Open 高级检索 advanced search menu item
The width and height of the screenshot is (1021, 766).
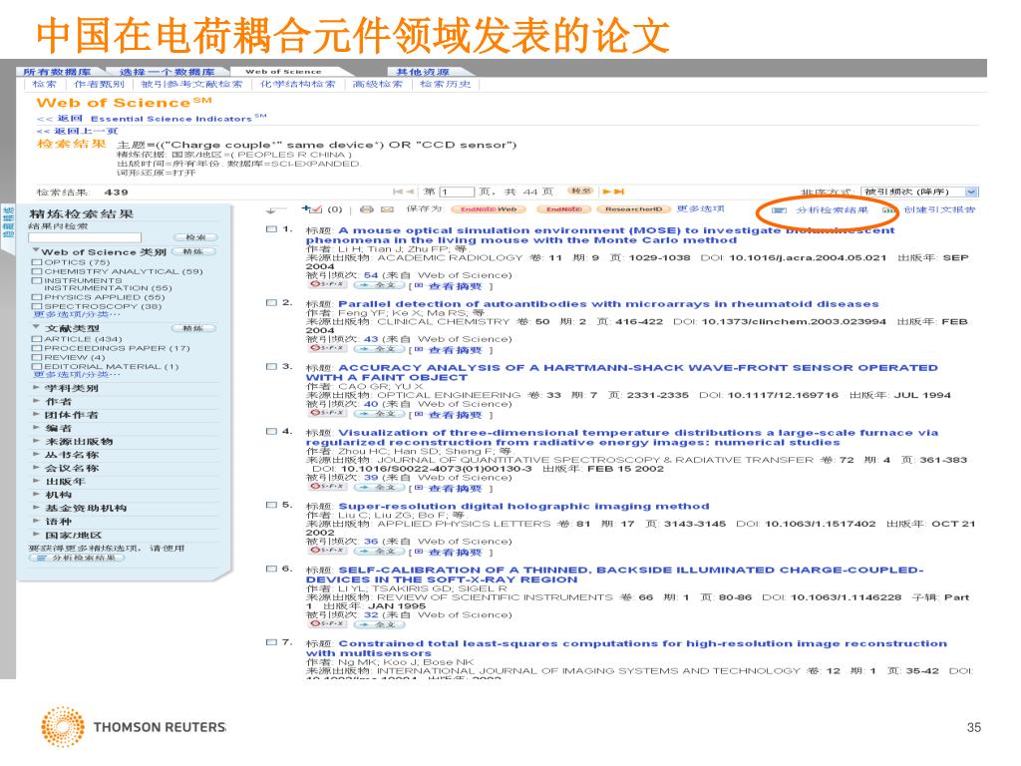[377, 84]
